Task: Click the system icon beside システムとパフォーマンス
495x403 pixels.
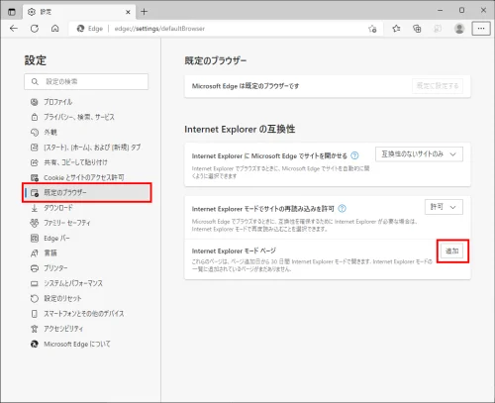Action: click(35, 283)
